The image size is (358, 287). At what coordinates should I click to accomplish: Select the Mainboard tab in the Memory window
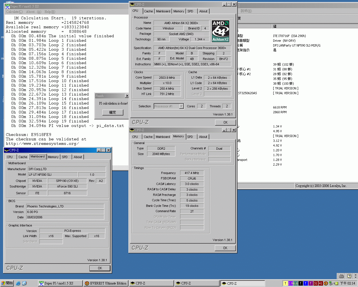click(x=163, y=137)
